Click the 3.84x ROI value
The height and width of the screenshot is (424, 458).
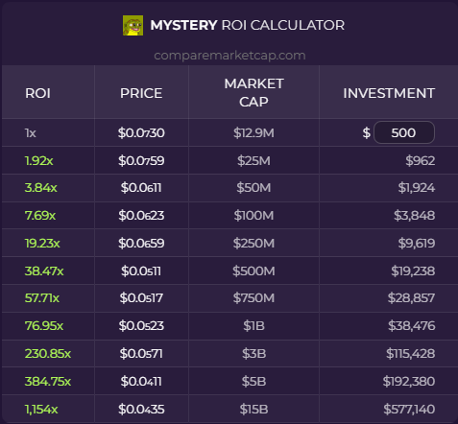tap(40, 188)
